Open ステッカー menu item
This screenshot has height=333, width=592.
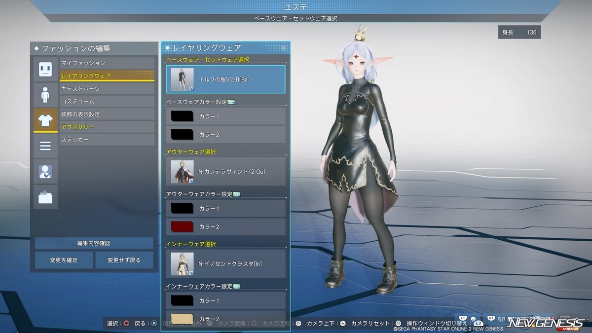(107, 140)
